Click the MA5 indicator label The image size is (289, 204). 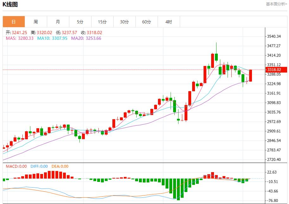coord(20,38)
